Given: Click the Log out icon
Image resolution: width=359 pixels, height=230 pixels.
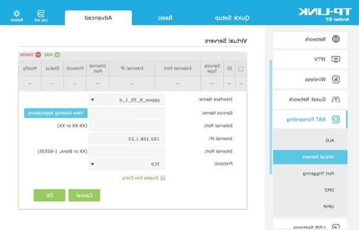Looking at the screenshot, I should 41,14.
